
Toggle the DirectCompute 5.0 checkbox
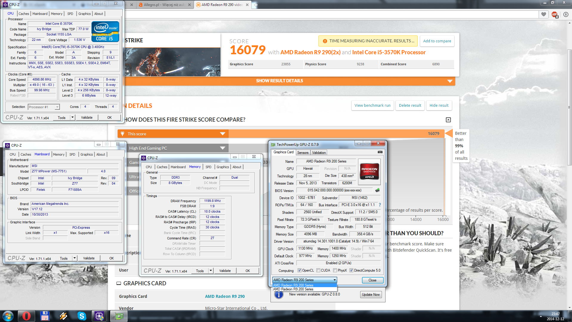pos(351,270)
